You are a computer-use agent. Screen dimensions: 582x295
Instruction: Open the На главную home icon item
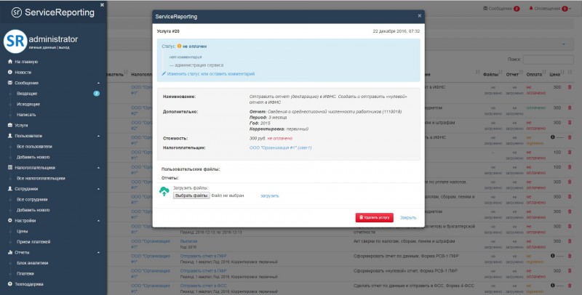pyautogui.click(x=23, y=62)
